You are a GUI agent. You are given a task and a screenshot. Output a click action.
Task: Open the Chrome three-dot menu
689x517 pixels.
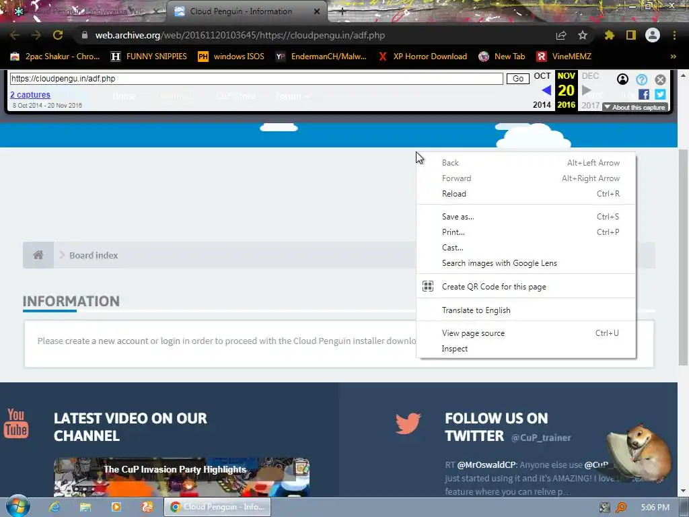674,35
